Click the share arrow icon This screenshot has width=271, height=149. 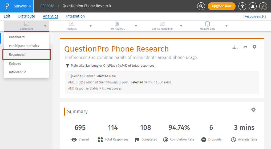coord(245,47)
